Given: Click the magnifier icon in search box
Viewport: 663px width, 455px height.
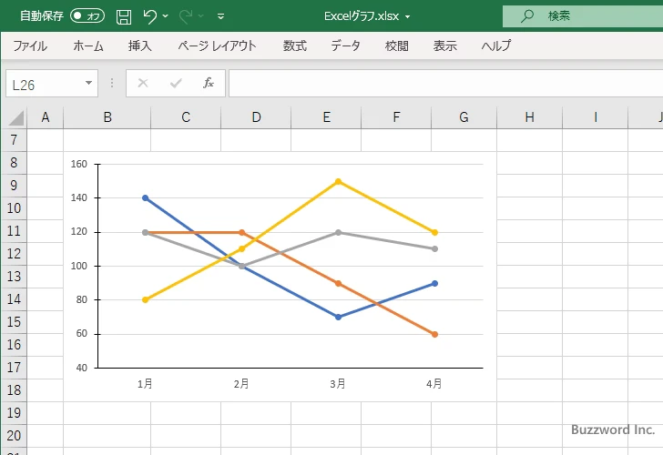Looking at the screenshot, I should 526,16.
